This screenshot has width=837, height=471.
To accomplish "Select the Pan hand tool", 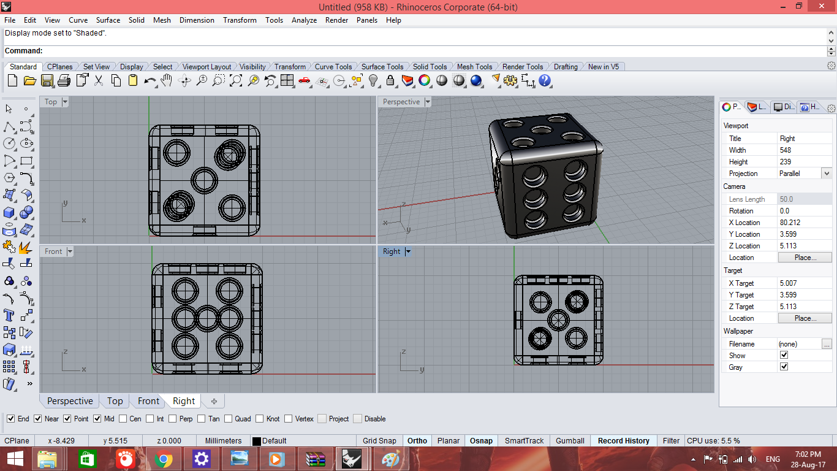I will tap(167, 80).
